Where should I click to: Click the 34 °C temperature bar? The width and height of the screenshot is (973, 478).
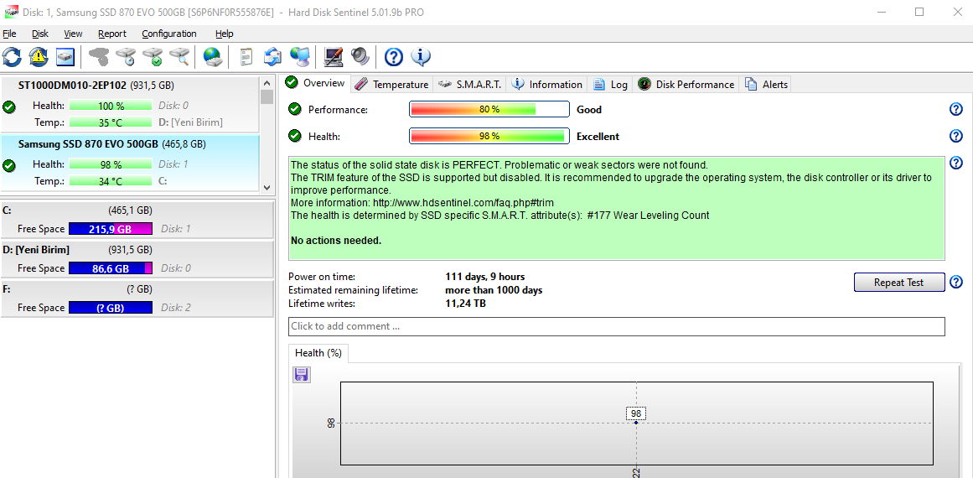(111, 181)
